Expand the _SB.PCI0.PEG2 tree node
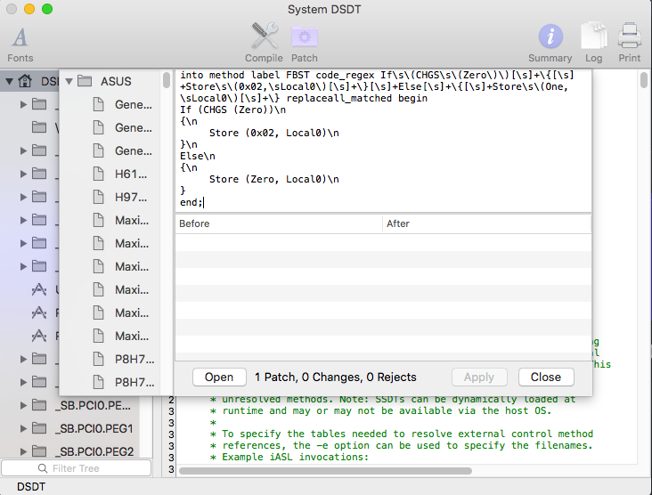 pos(23,451)
